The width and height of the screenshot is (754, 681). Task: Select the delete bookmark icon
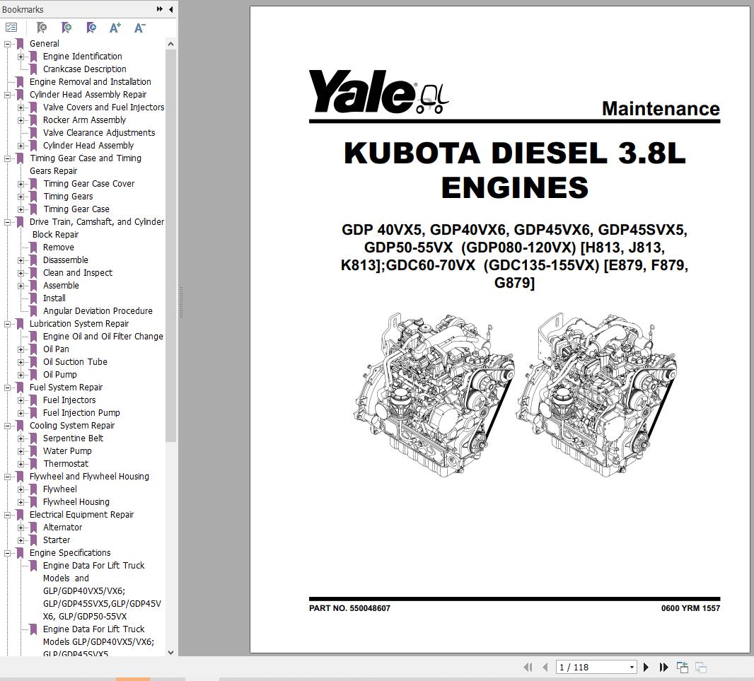point(41,28)
